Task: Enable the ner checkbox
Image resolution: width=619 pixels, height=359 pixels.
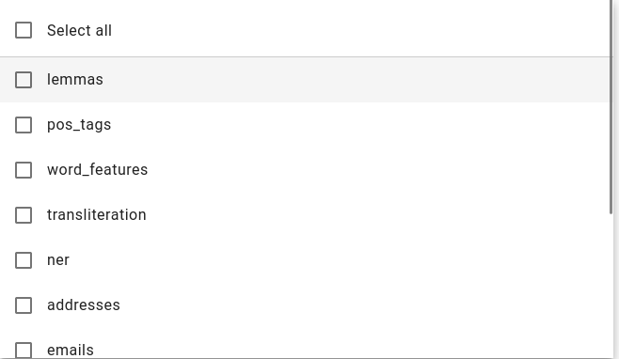Action: coord(24,260)
